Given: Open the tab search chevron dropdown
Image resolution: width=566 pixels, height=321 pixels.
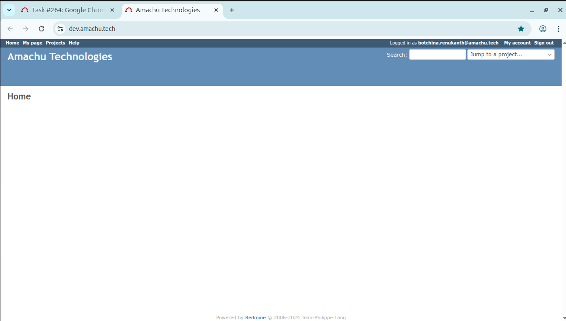Looking at the screenshot, I should tap(9, 10).
